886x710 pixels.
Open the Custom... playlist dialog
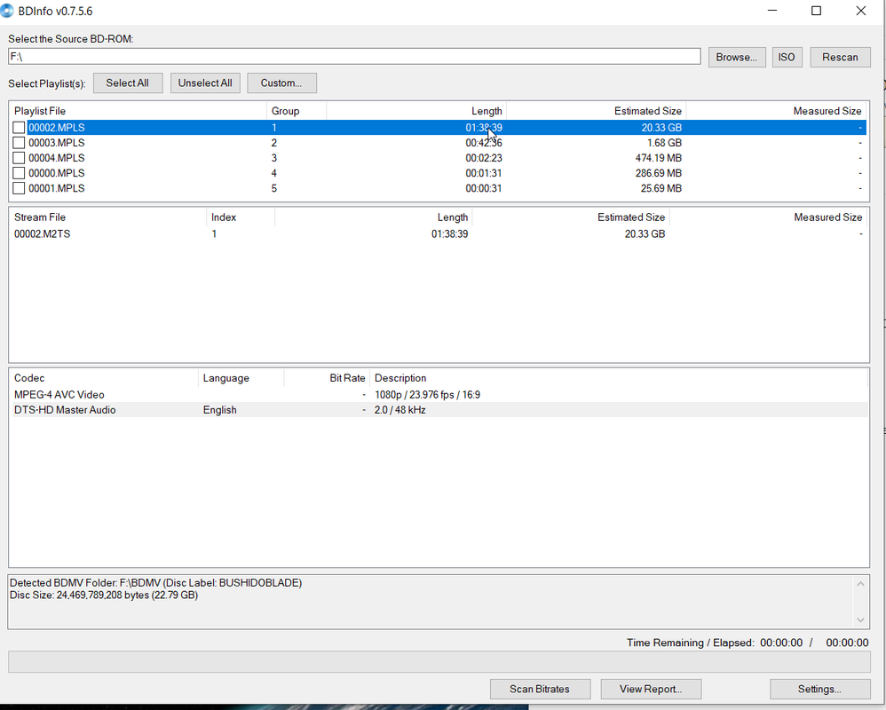point(281,83)
